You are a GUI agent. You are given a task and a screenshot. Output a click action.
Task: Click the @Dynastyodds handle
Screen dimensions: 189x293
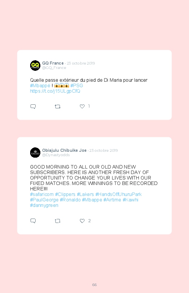[x=56, y=155]
